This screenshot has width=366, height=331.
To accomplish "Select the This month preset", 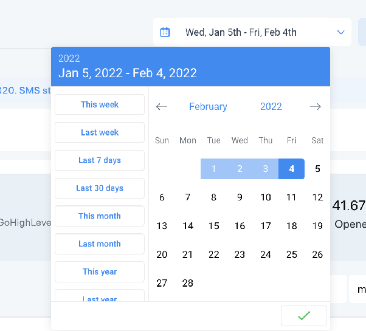I will tap(100, 216).
